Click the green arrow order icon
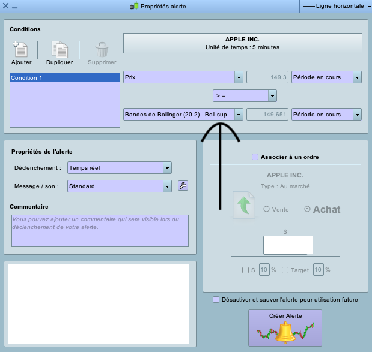 pos(244,205)
